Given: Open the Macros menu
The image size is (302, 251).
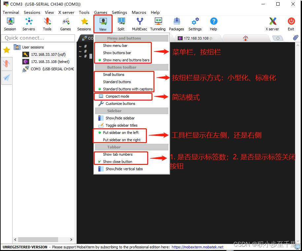Looking at the screenshot, I should coord(139,12).
